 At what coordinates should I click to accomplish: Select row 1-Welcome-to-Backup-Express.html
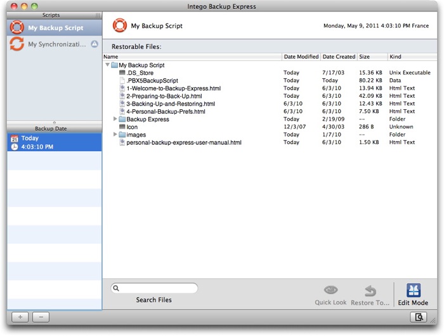coord(270,88)
